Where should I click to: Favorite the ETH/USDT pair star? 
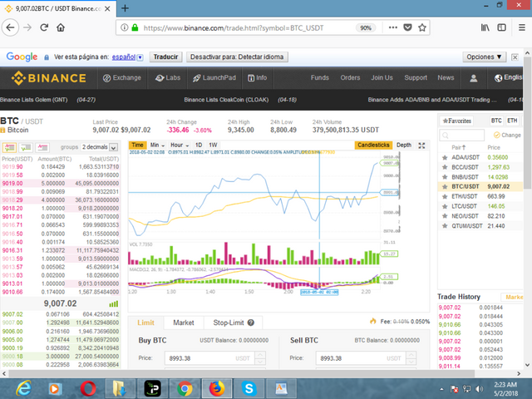click(445, 196)
